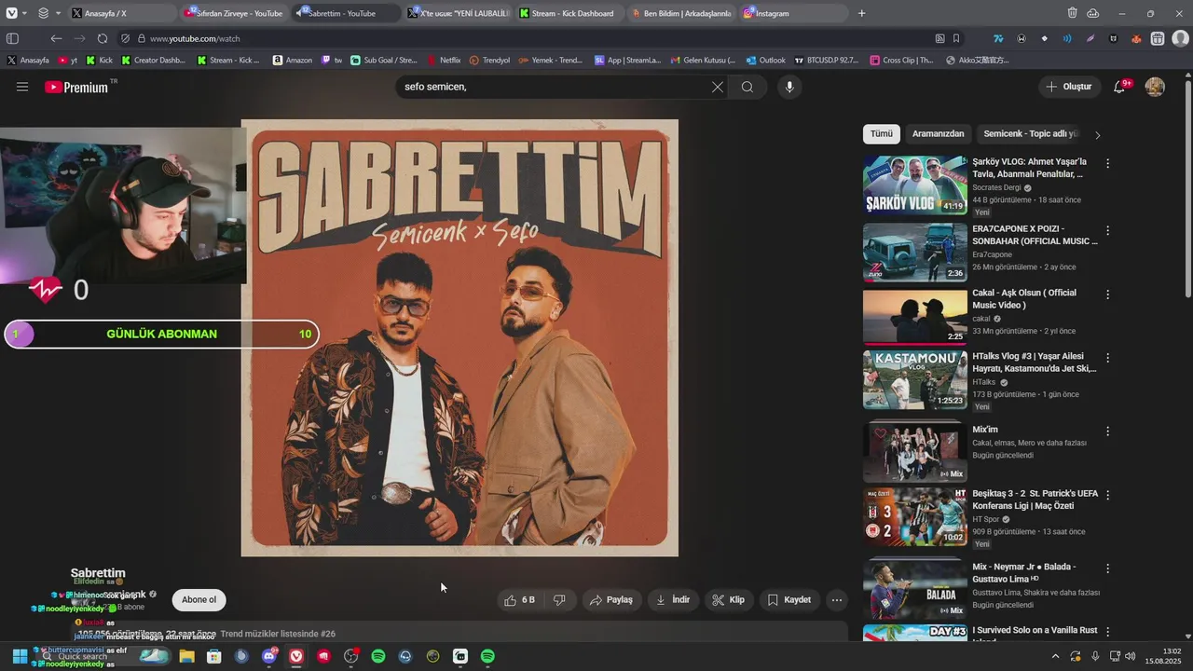Viewport: 1193px width, 671px height.
Task: Open options for Vanilla Rust Island video
Action: (x=1107, y=632)
